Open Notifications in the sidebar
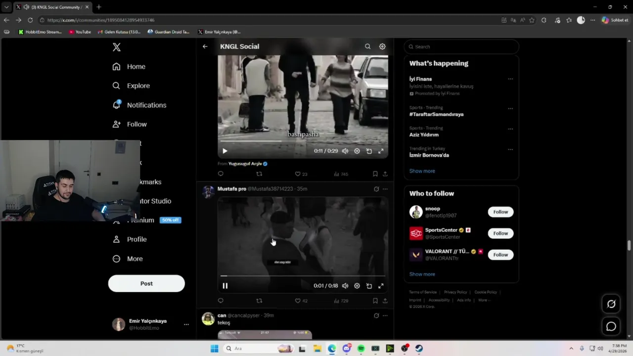This screenshot has height=356, width=633. coord(139,105)
